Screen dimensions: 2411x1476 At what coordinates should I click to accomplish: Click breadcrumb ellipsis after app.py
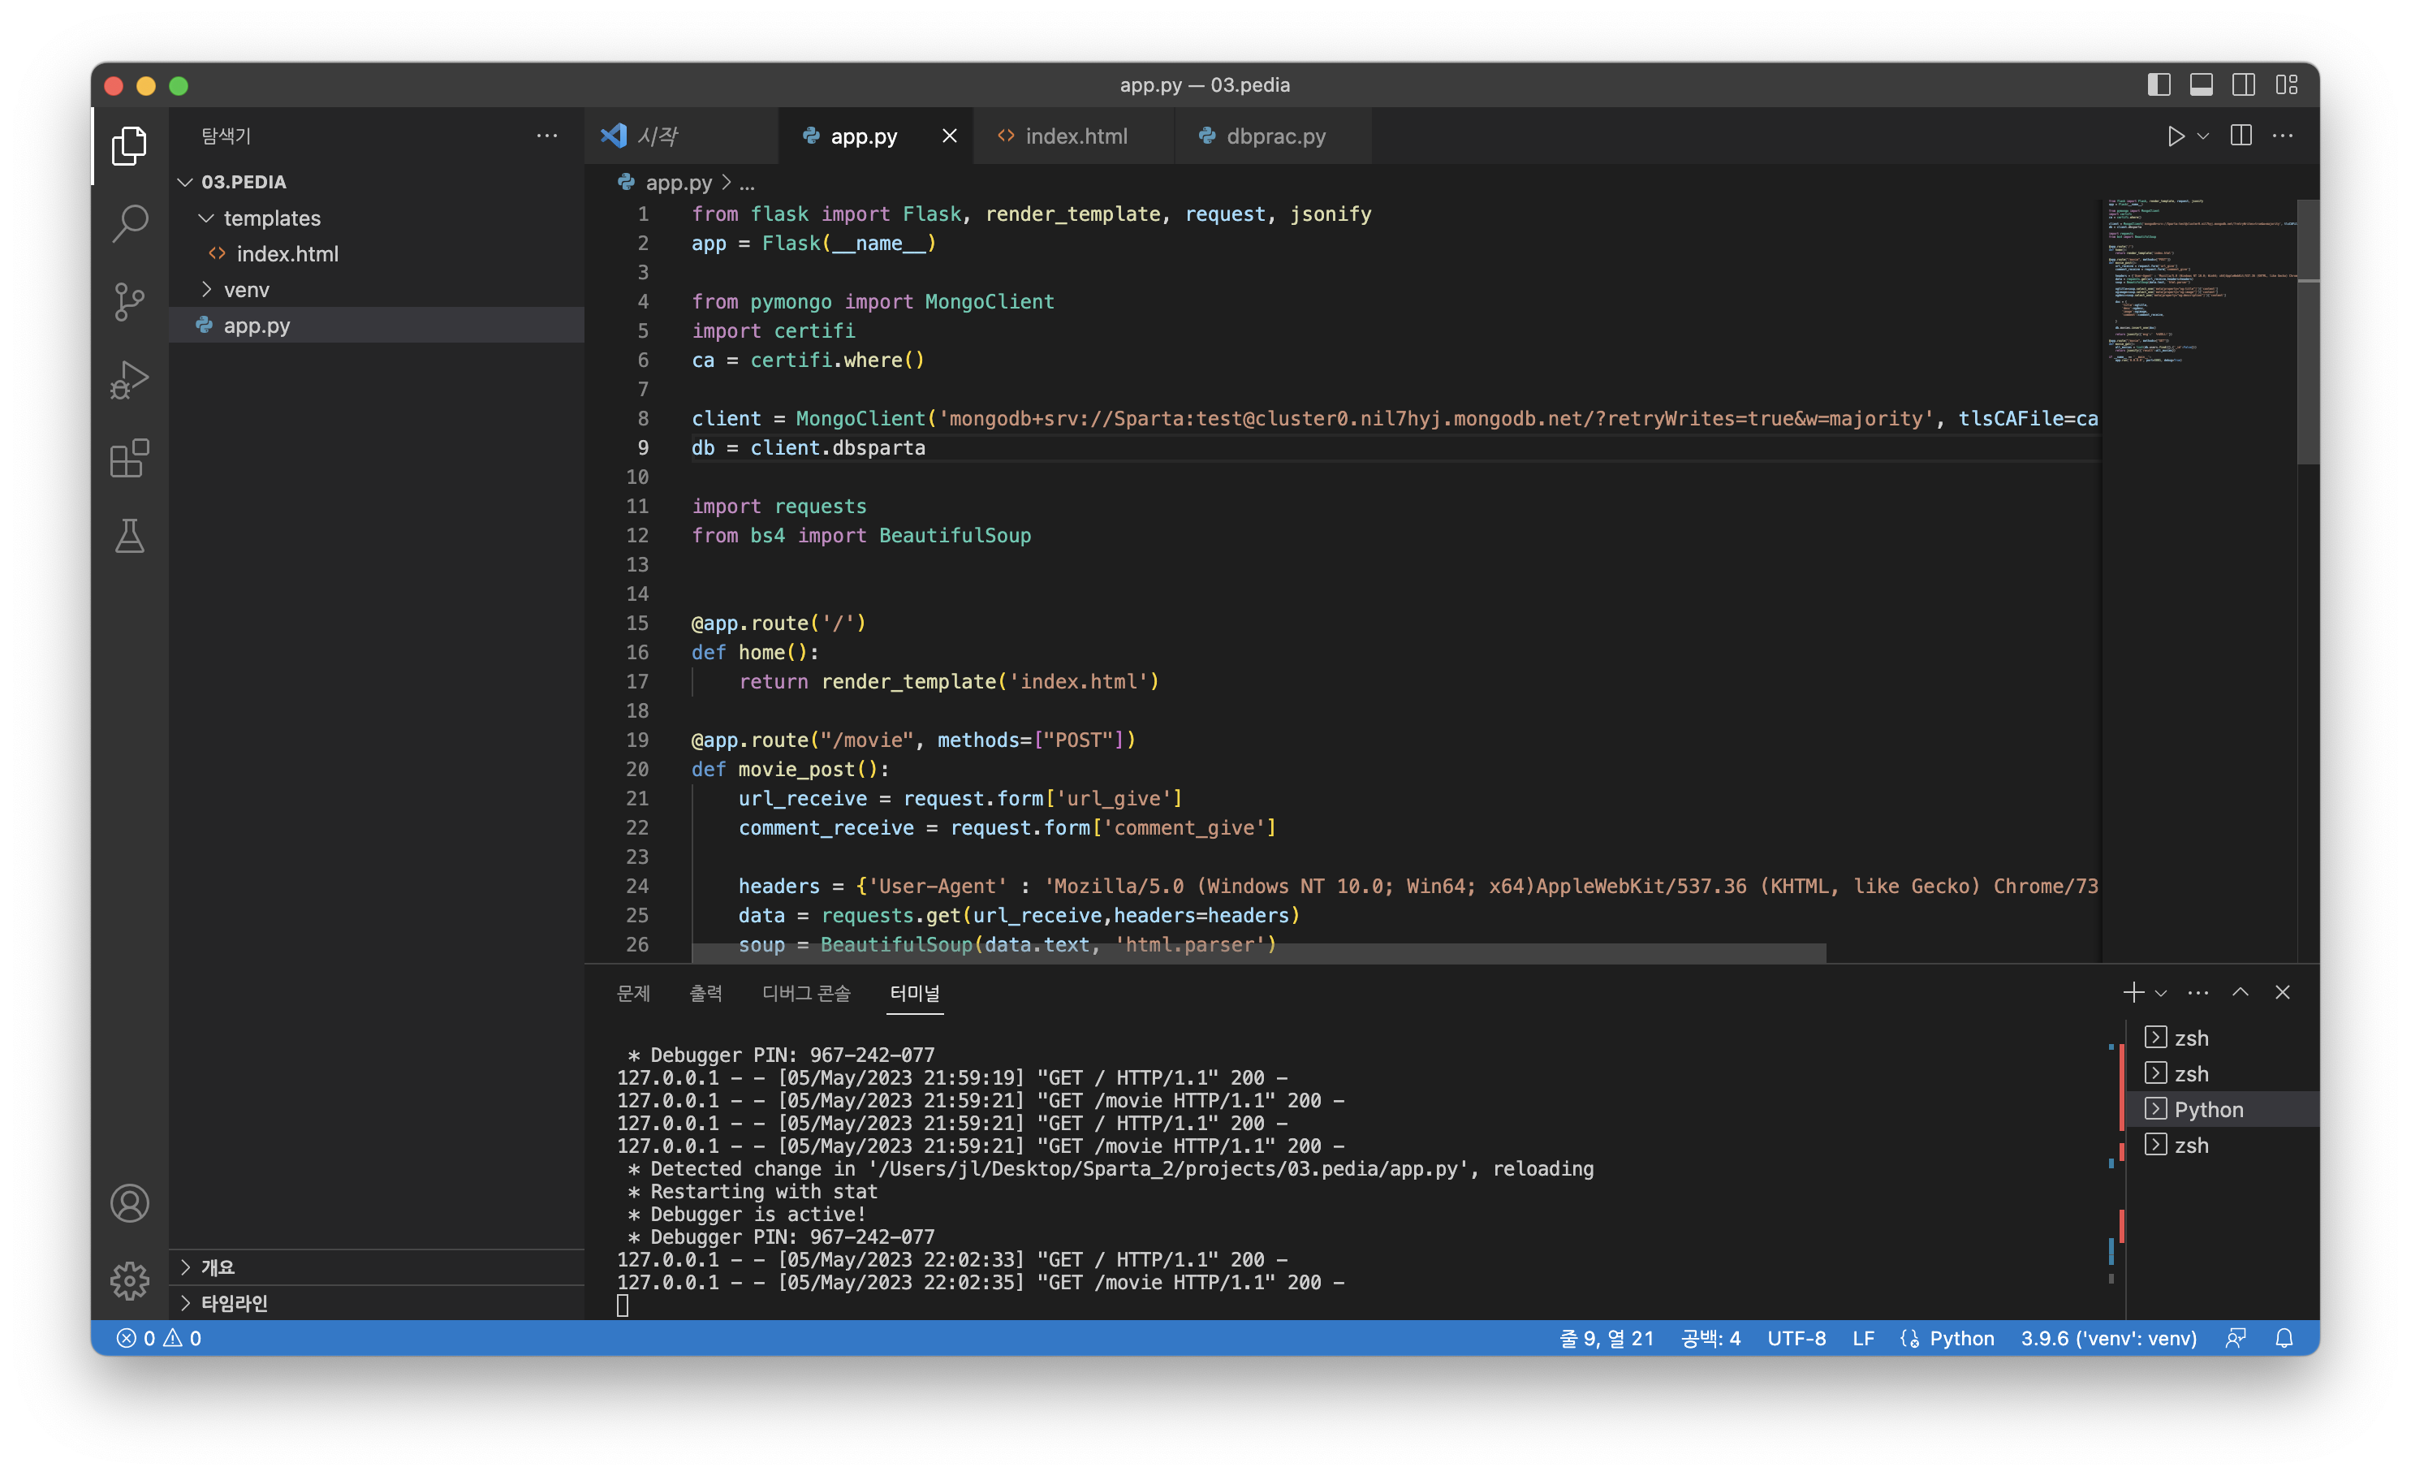tap(747, 183)
